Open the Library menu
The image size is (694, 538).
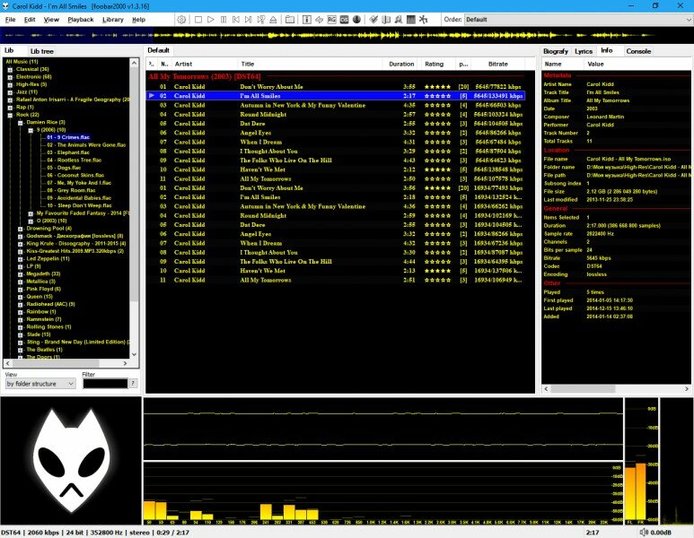click(113, 19)
